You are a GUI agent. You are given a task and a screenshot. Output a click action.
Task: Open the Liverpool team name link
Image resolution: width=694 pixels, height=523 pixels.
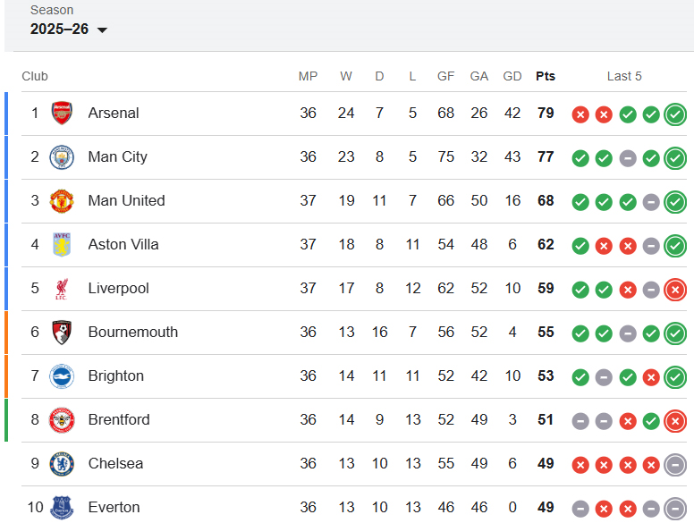pyautogui.click(x=119, y=289)
